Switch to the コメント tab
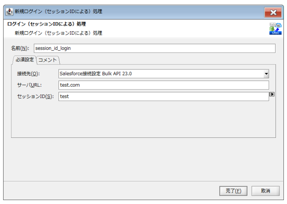287x204 pixels. 47,60
